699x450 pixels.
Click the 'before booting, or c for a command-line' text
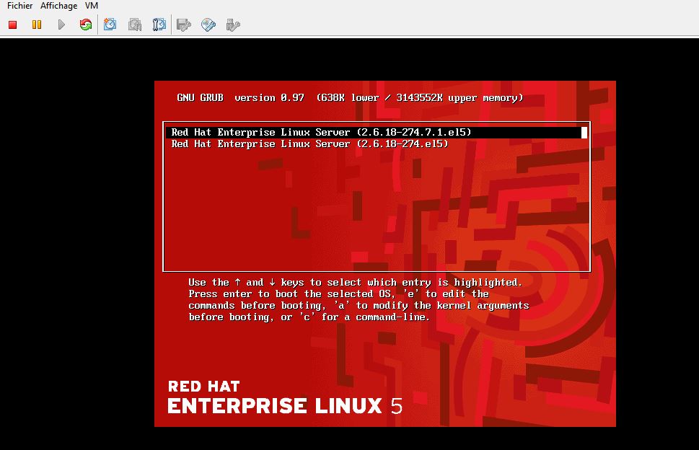pos(309,317)
